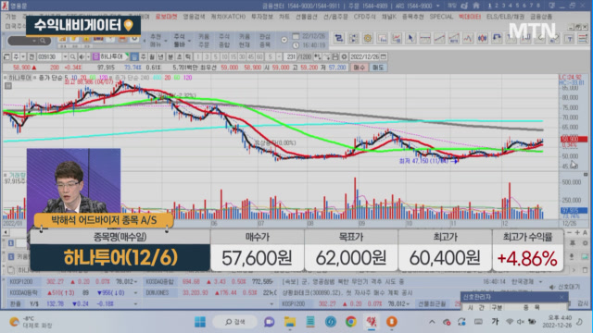Click the red 매수 buy button
The image size is (593, 333).
(x=359, y=68)
